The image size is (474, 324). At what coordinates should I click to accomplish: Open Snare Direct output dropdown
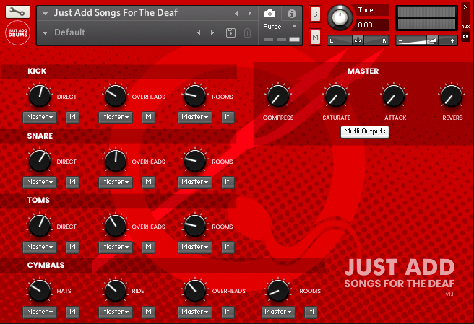pyautogui.click(x=40, y=182)
